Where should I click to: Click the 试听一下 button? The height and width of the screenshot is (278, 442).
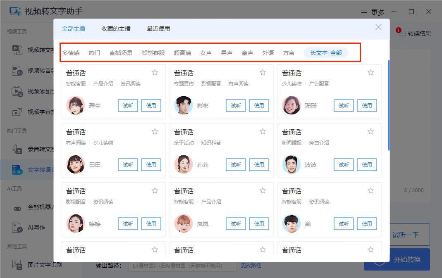point(406,235)
